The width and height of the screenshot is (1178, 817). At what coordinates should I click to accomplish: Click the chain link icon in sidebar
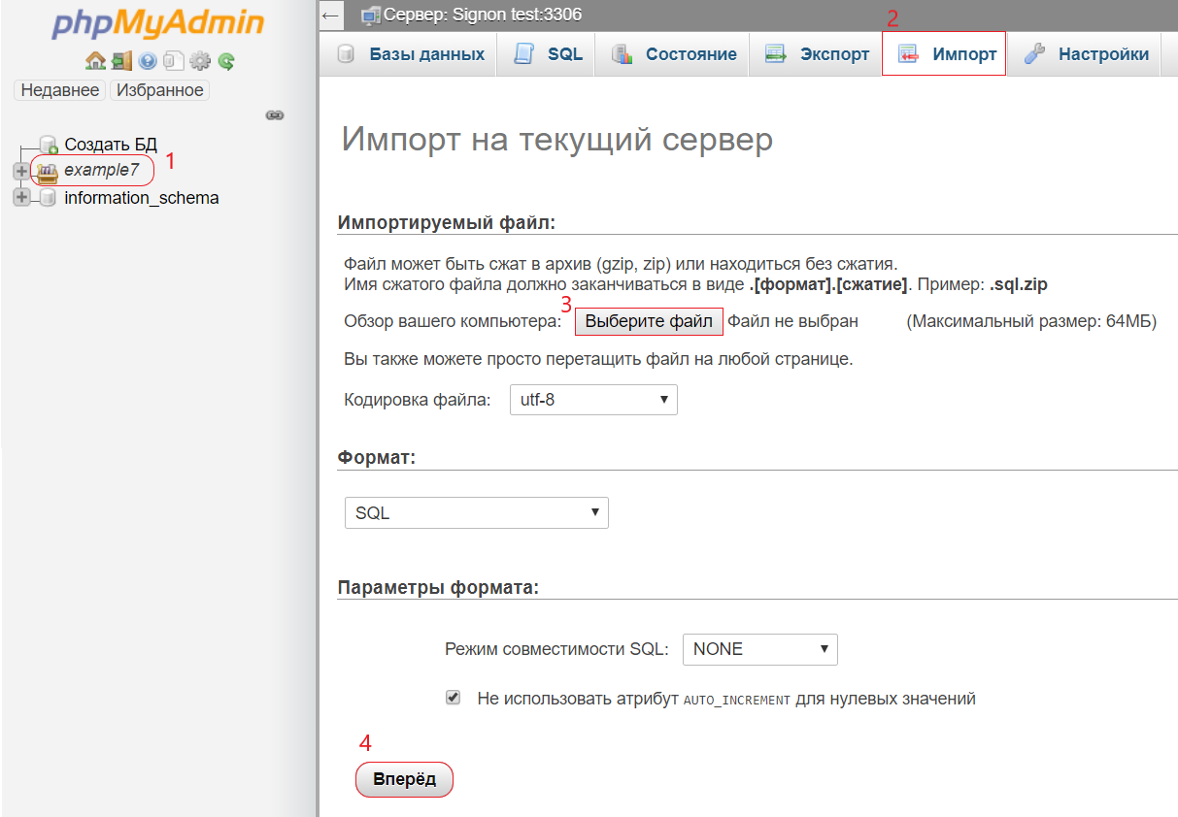tap(275, 114)
